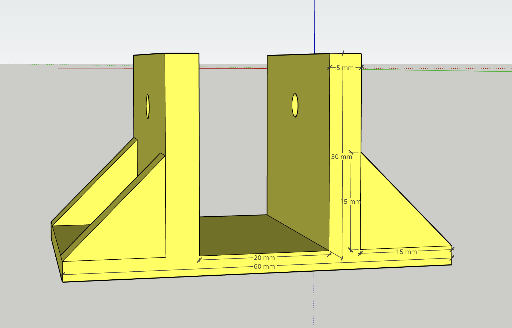This screenshot has height=328, width=512.
Task: Click the blue vertical axis line above model
Action: coord(315,27)
